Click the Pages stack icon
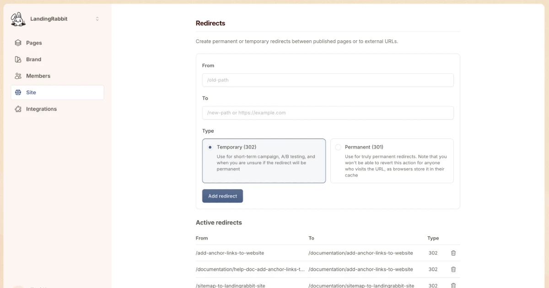The height and width of the screenshot is (288, 549). [18, 43]
